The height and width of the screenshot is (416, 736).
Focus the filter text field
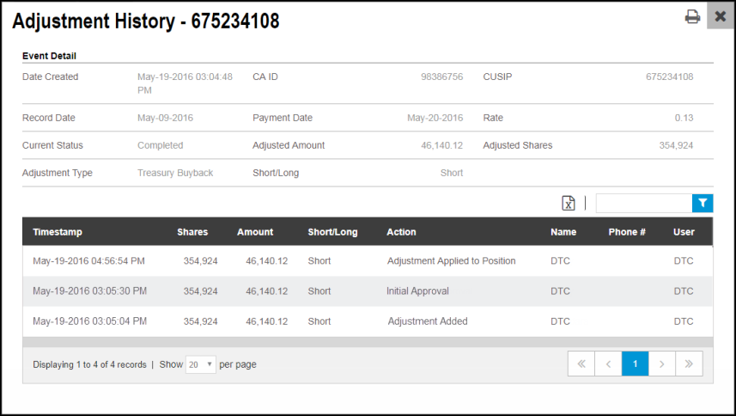click(x=644, y=204)
